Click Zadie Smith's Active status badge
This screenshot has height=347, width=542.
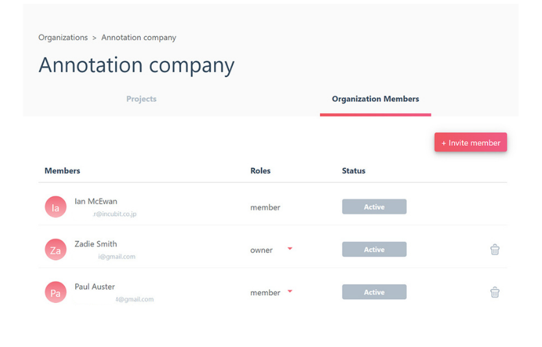pos(374,250)
